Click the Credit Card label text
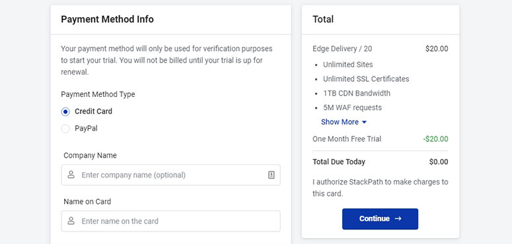512x244 pixels. tap(93, 111)
